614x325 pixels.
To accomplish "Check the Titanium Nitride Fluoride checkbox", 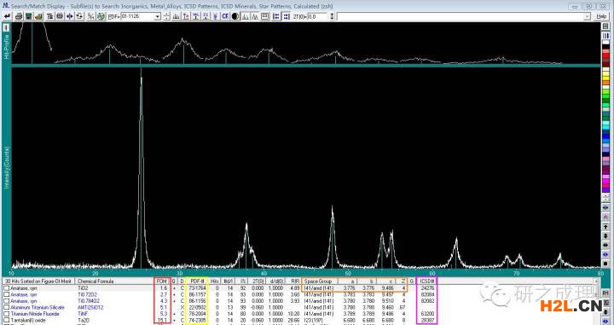I will coord(6,314).
